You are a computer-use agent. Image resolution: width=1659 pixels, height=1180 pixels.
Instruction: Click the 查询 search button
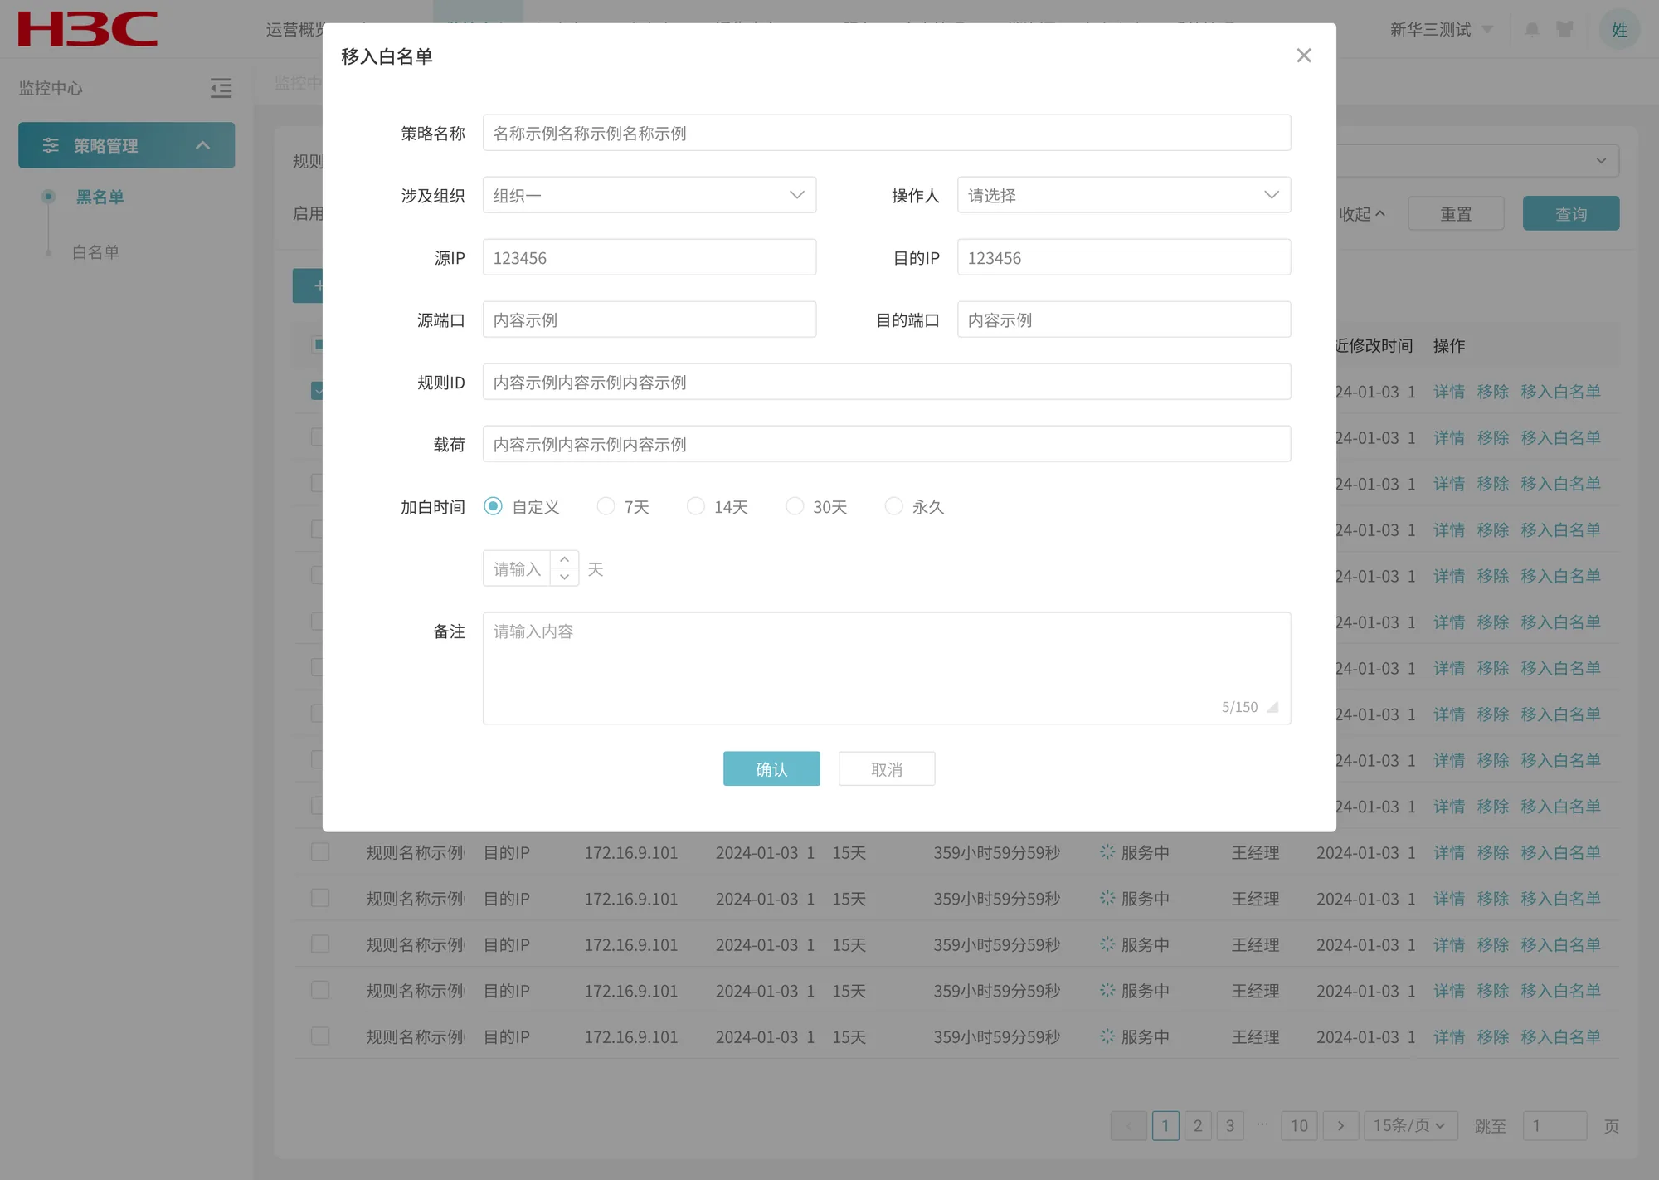click(x=1571, y=213)
